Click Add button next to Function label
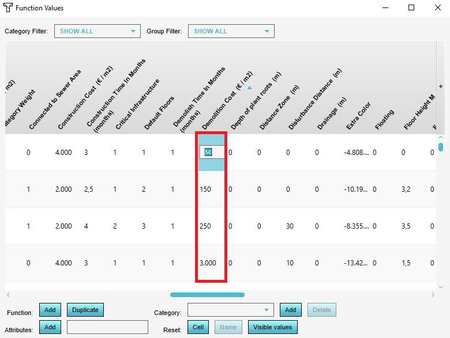450x338 pixels. click(x=50, y=310)
